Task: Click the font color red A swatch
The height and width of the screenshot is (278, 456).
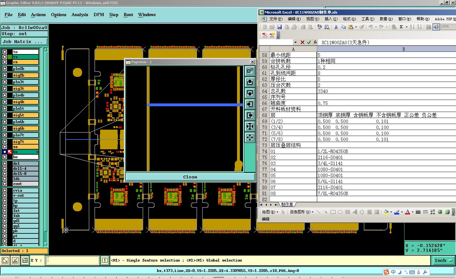Action: [408, 212]
